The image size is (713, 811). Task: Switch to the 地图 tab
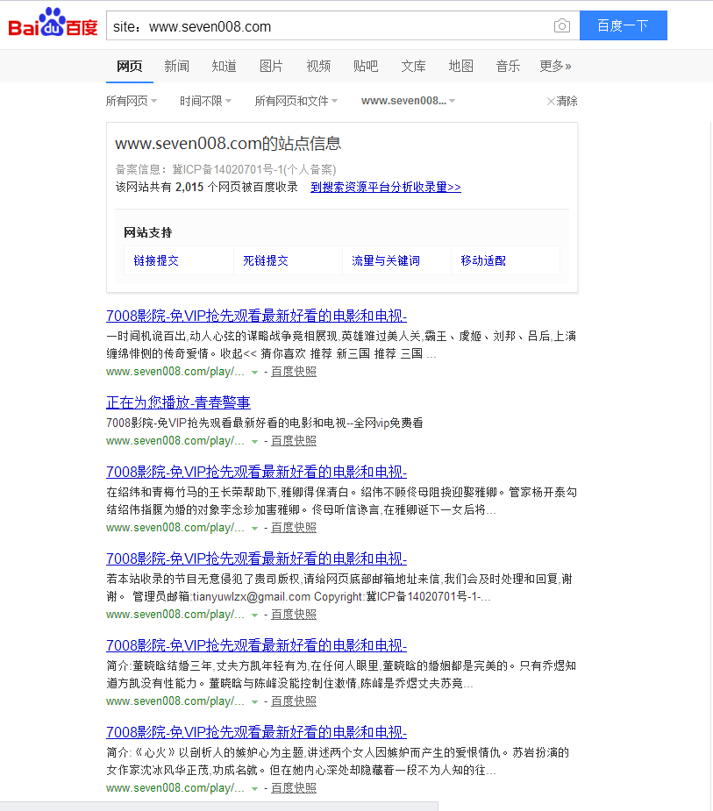pyautogui.click(x=460, y=67)
